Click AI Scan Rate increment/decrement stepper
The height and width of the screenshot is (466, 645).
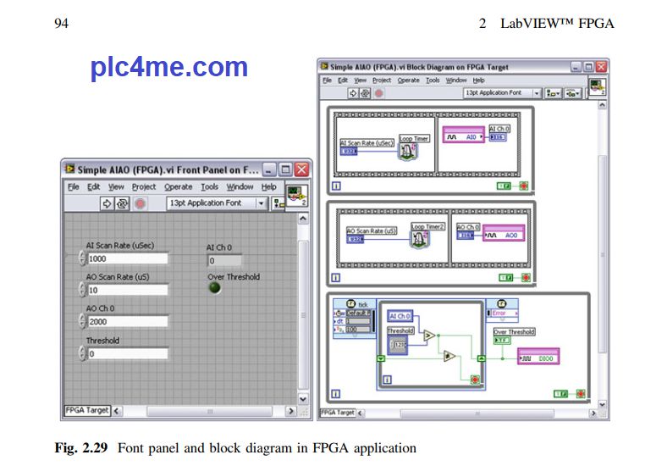click(x=82, y=259)
